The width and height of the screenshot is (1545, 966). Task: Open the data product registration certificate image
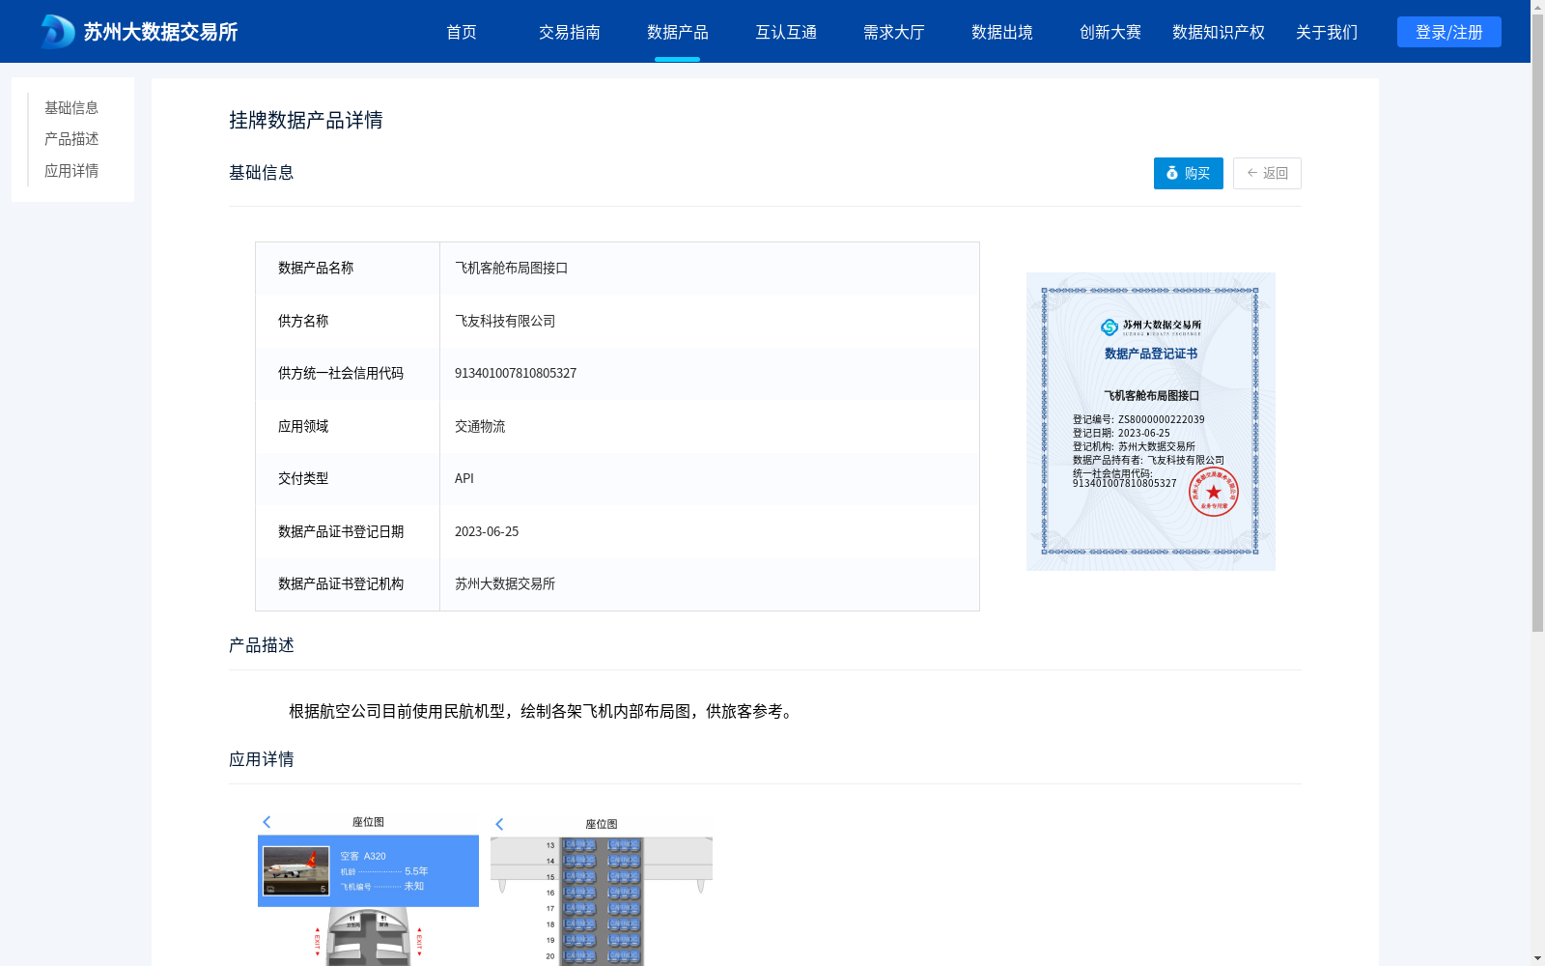[1151, 421]
